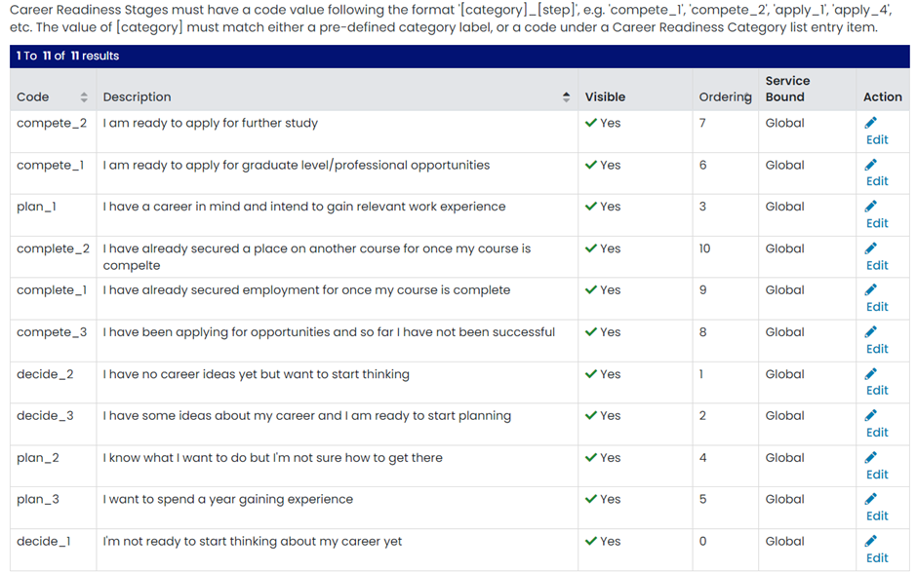Image resolution: width=917 pixels, height=572 pixels.
Task: Click the pencil edit icon for compete_1
Action: (871, 165)
